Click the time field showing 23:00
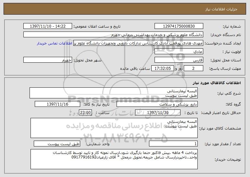This screenshot has width=250, height=177. coord(85,113)
